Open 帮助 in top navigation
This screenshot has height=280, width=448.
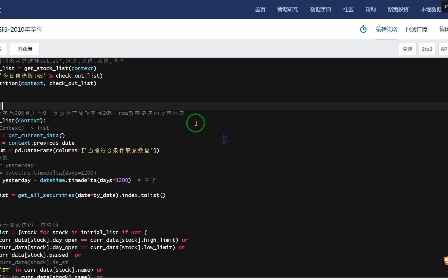coord(370,10)
